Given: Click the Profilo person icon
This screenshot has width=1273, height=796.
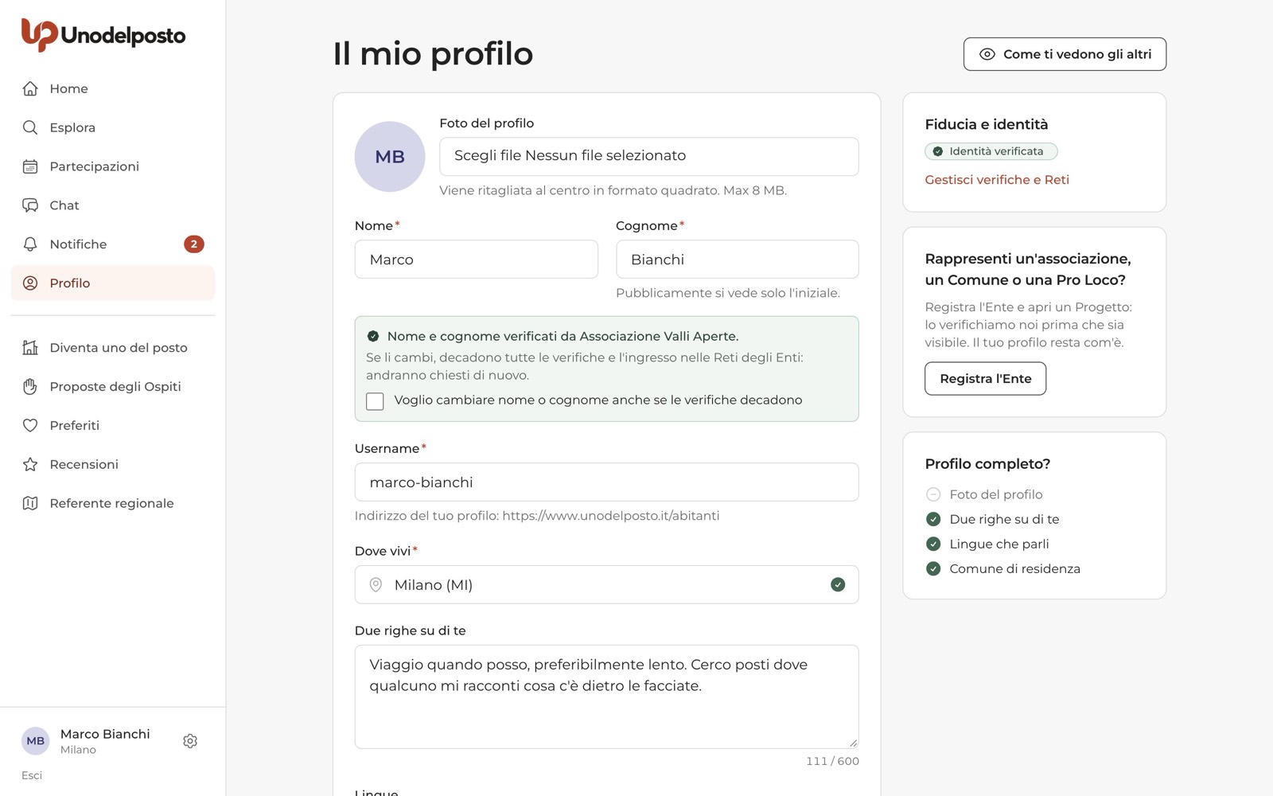Looking at the screenshot, I should tap(30, 283).
